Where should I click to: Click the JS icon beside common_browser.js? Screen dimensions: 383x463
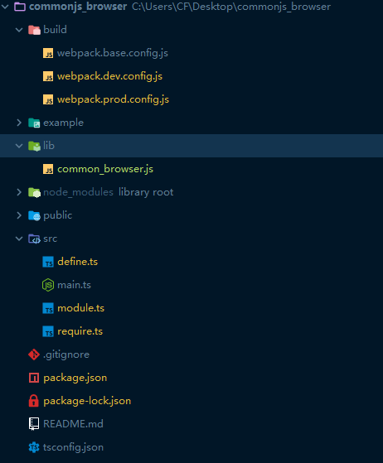click(x=48, y=169)
